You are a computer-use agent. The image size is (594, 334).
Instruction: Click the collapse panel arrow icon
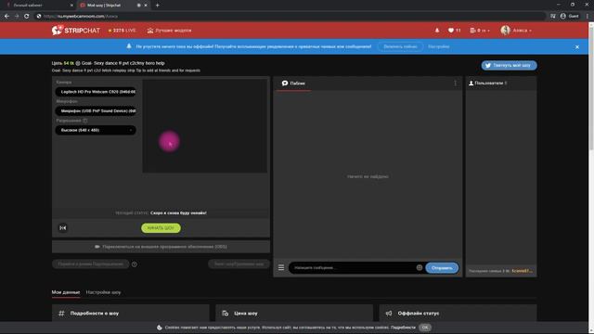(63, 228)
